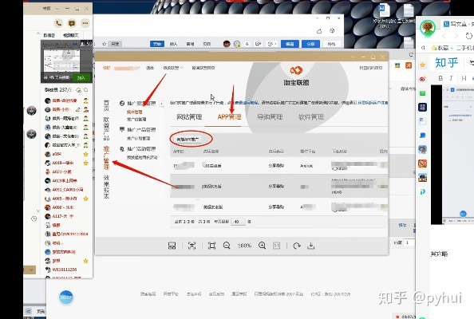Click the browser back arrow in right window
The height and width of the screenshot is (319, 474).
point(444,36)
